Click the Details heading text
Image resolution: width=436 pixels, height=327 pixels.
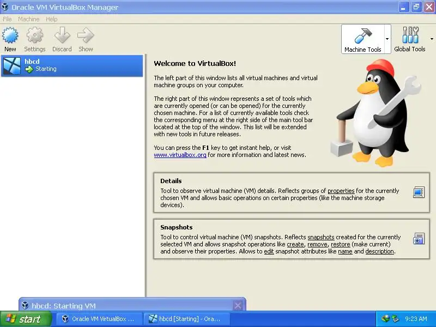[x=171, y=181]
